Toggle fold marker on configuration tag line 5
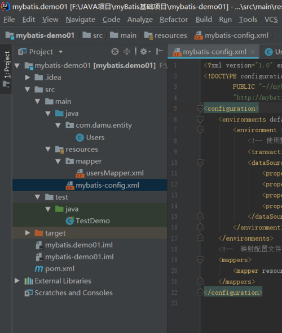The width and height of the screenshot is (282, 333). pyautogui.click(x=200, y=109)
